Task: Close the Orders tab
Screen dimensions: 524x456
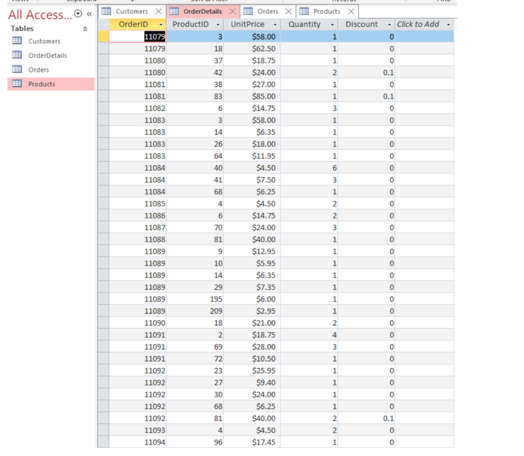Action: pos(289,11)
